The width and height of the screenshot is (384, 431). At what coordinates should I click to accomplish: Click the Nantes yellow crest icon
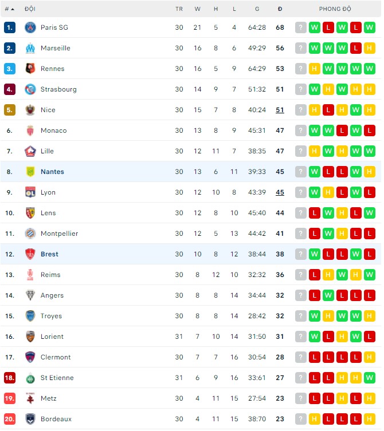(x=30, y=172)
